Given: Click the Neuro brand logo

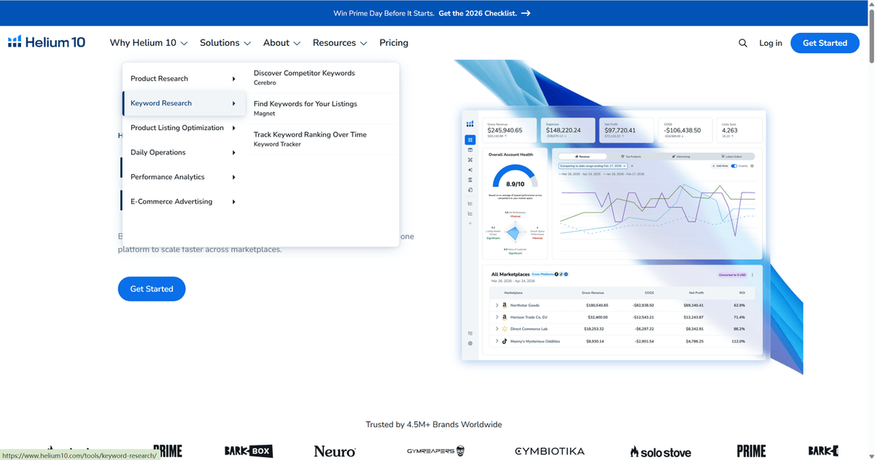Looking at the screenshot, I should click(x=335, y=451).
